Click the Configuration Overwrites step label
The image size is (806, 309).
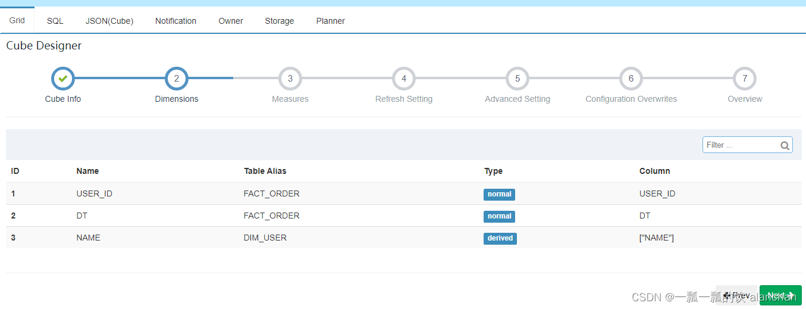click(631, 99)
